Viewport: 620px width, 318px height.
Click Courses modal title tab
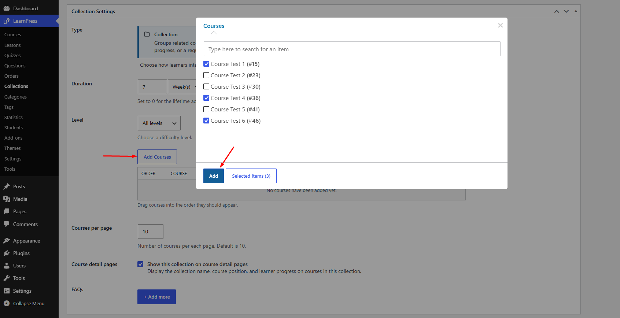pos(214,26)
